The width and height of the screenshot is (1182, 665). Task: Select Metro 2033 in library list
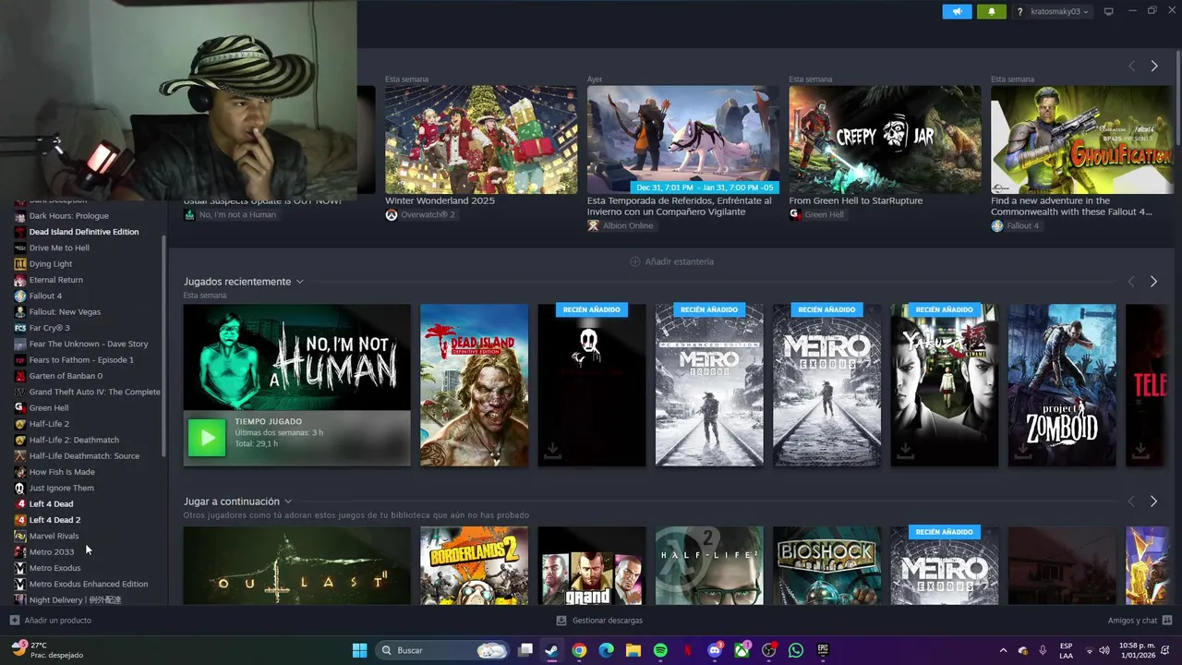51,552
